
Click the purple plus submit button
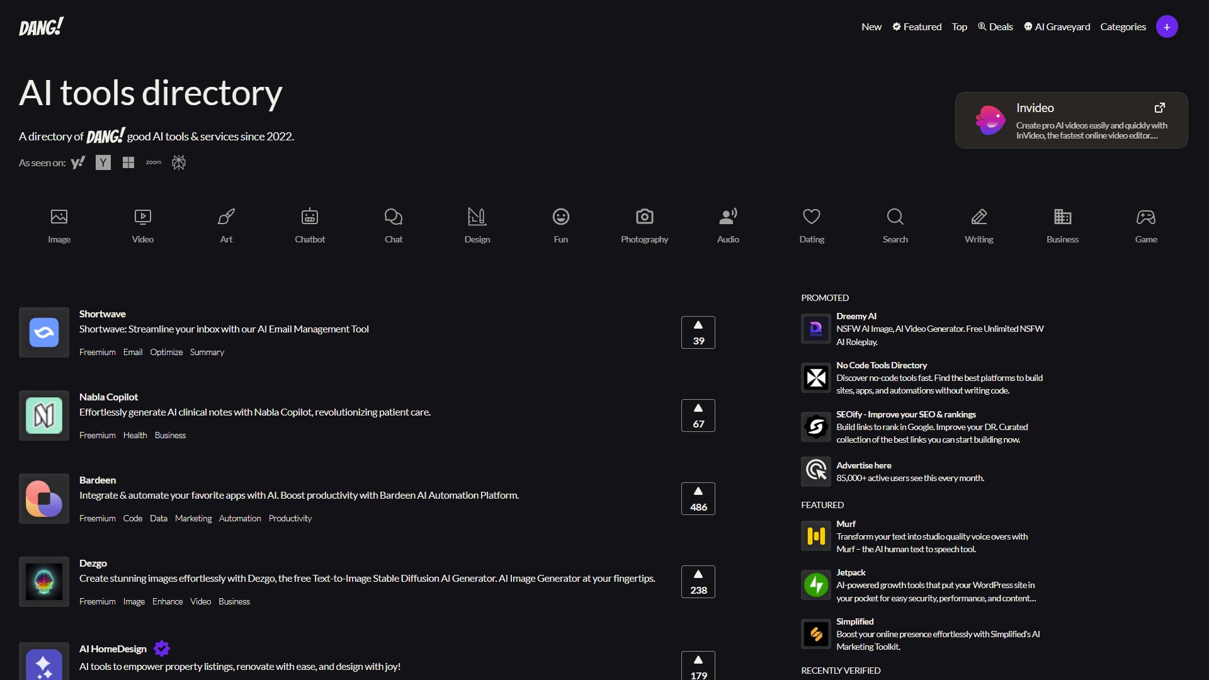1167,26
